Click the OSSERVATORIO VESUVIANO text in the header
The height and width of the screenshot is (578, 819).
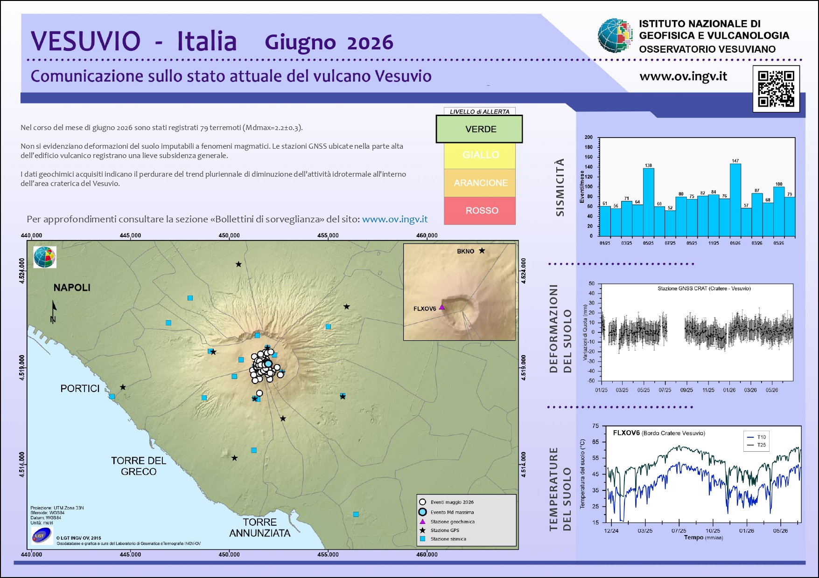(707, 49)
